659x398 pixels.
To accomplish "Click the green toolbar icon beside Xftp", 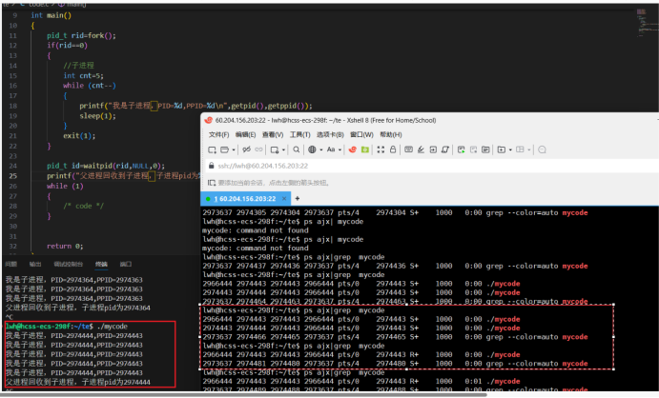I will [x=365, y=149].
